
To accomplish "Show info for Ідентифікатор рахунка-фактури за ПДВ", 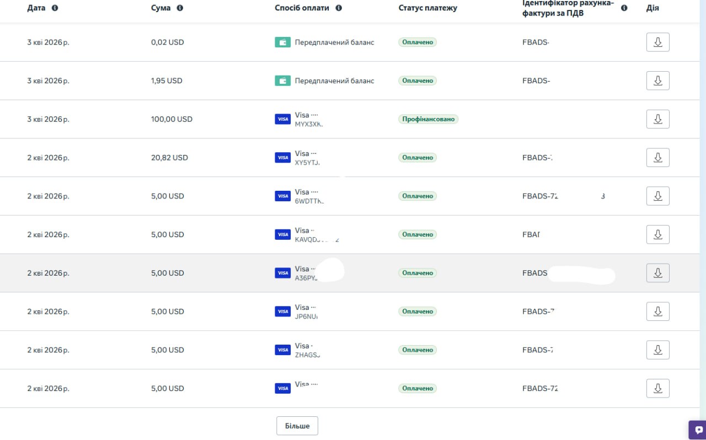I will (624, 8).
